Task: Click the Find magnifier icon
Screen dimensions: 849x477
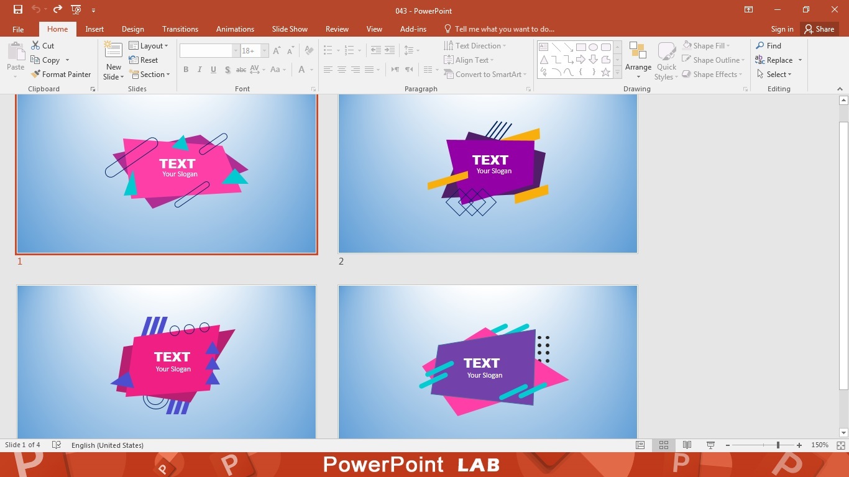Action: click(x=760, y=45)
